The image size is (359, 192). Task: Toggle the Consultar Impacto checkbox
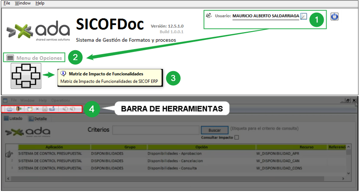pos(237,137)
